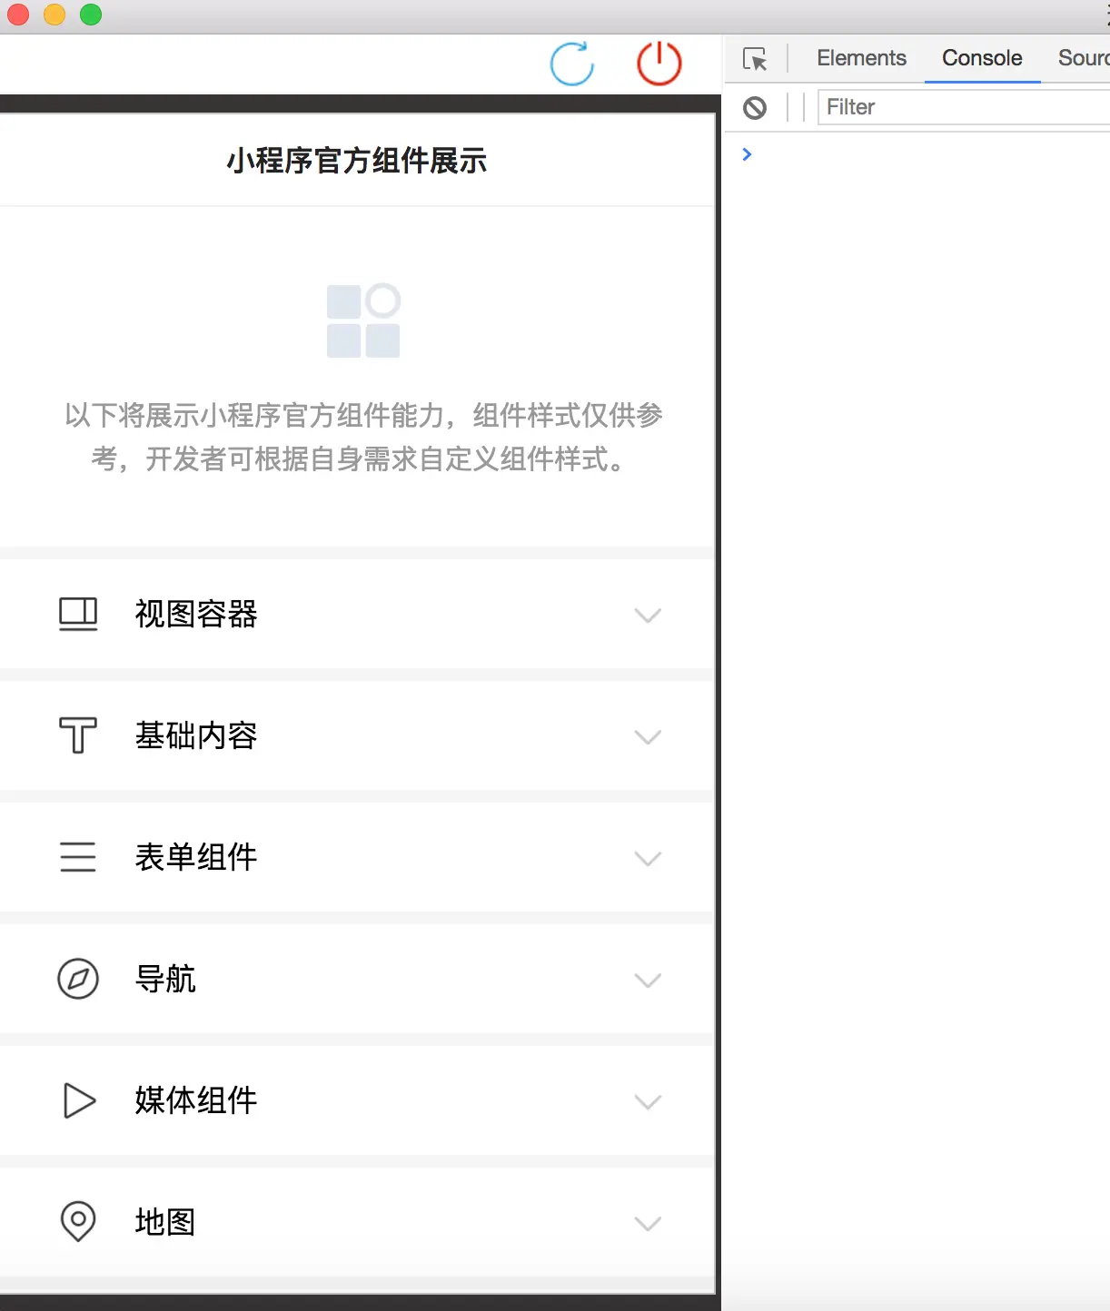Viewport: 1110px width, 1311px height.
Task: Click the ban icon to clear the console
Action: 754,108
